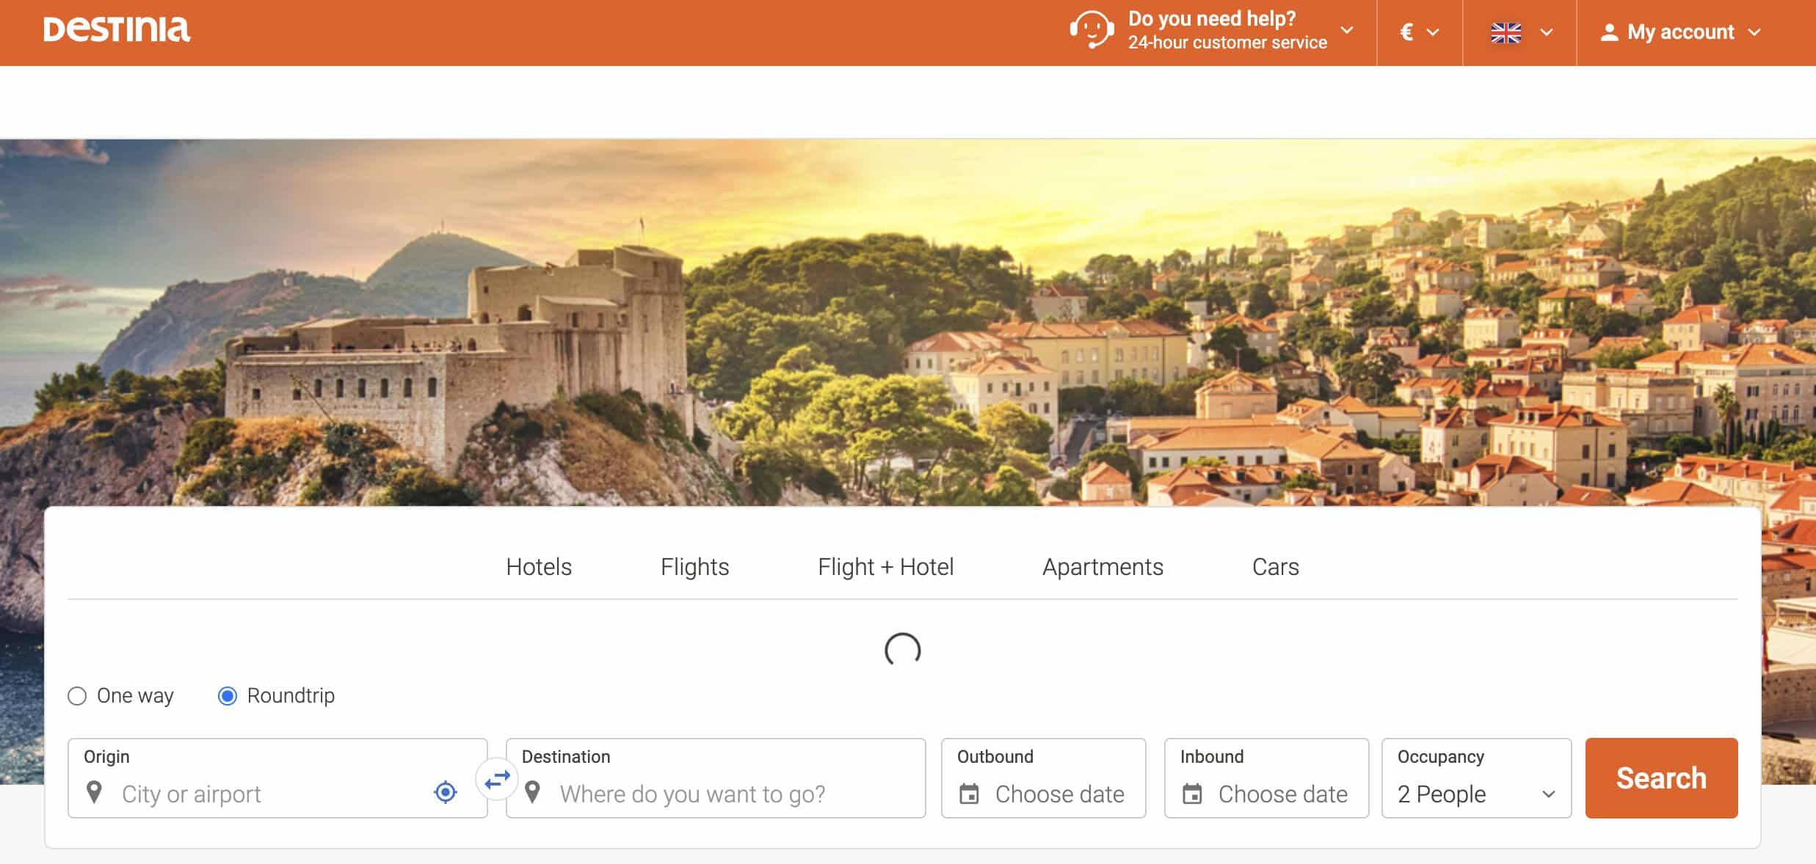Open the Hotels tab
Image resolution: width=1816 pixels, height=864 pixels.
[x=539, y=567]
